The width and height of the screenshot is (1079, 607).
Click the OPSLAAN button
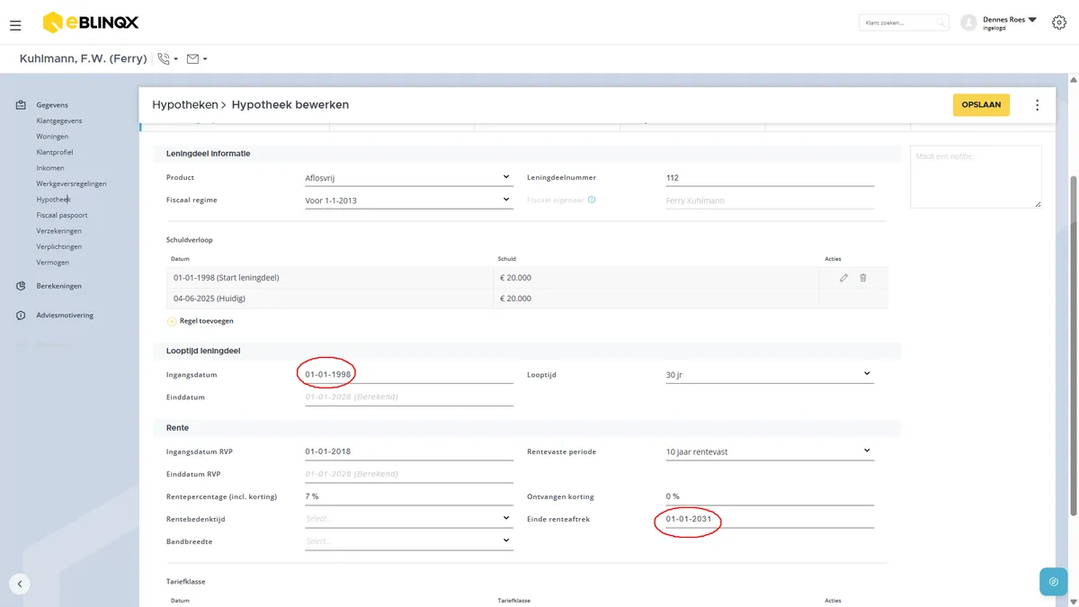click(x=981, y=105)
